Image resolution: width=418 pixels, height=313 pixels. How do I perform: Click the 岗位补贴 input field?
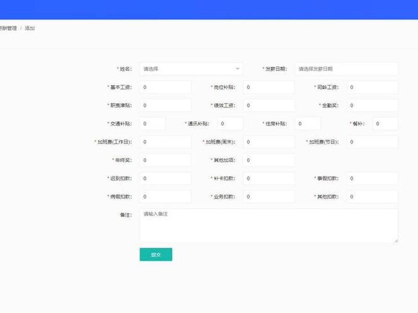(x=269, y=87)
